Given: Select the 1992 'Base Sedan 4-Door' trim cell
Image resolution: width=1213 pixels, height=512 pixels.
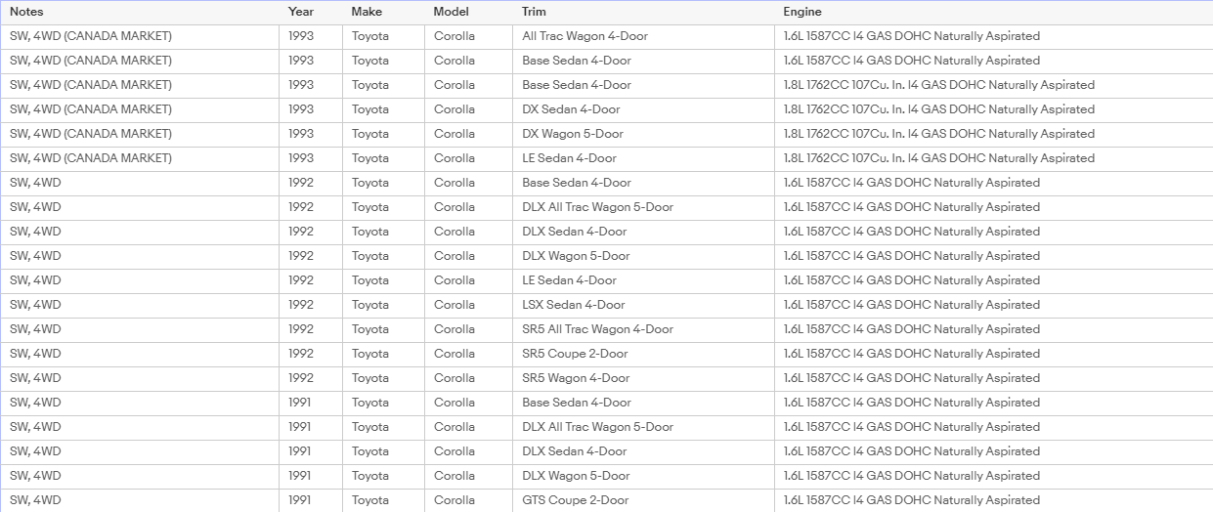Looking at the screenshot, I should pyautogui.click(x=643, y=183).
